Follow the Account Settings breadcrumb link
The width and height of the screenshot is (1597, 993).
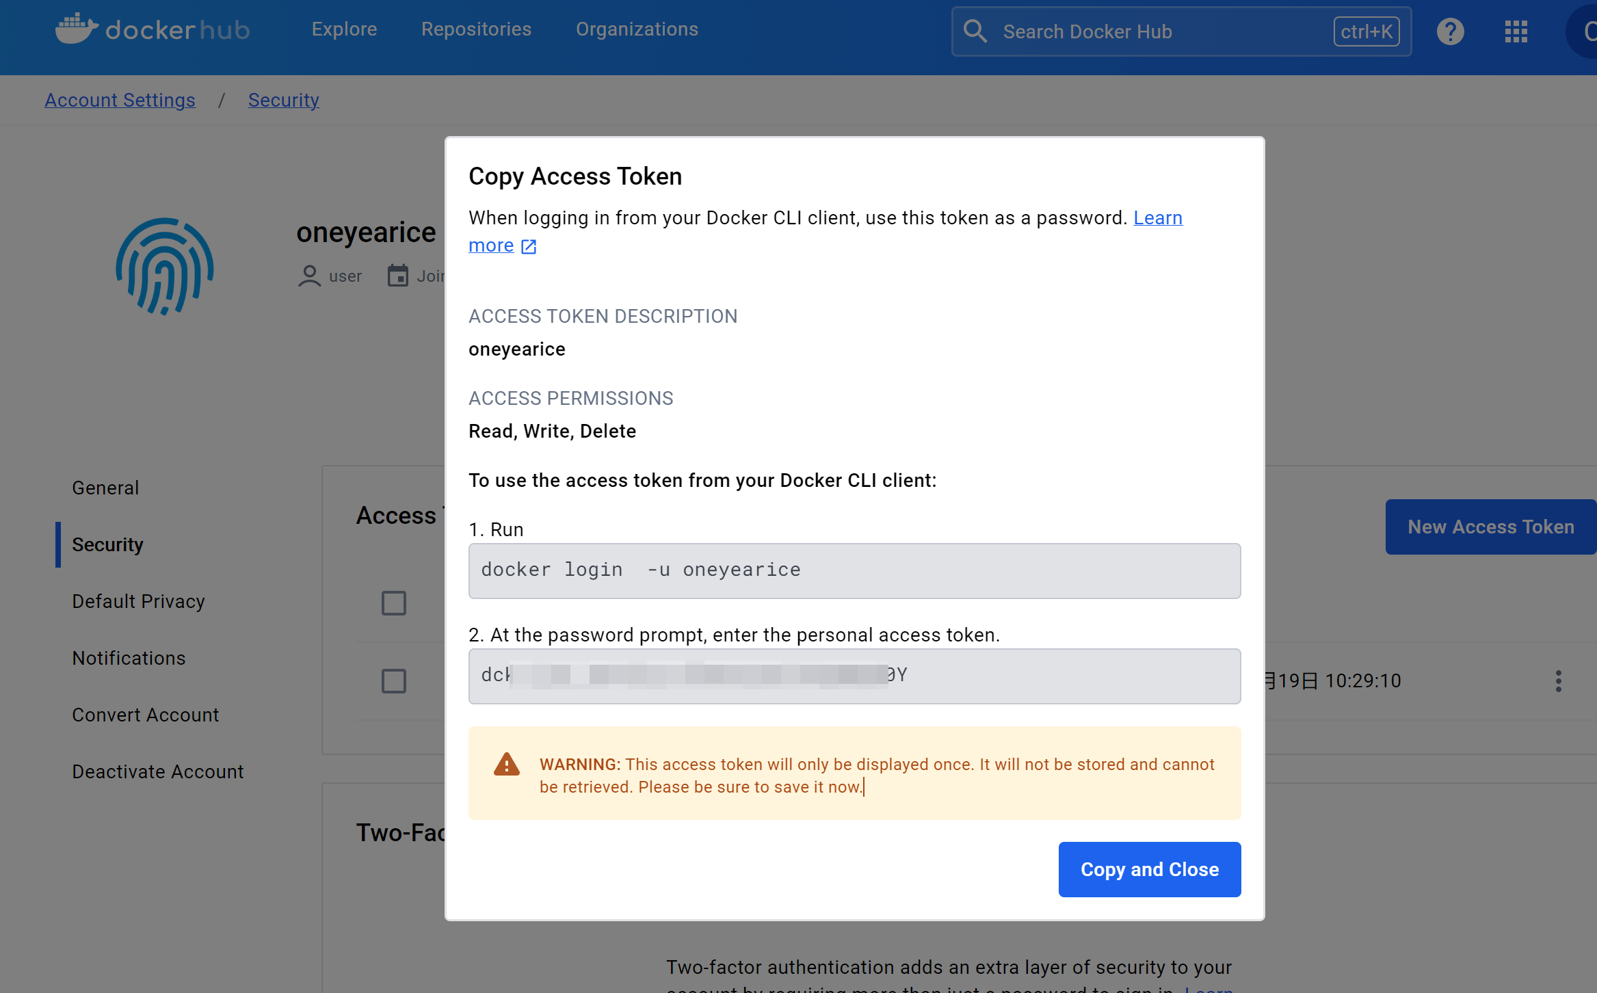pyautogui.click(x=120, y=101)
